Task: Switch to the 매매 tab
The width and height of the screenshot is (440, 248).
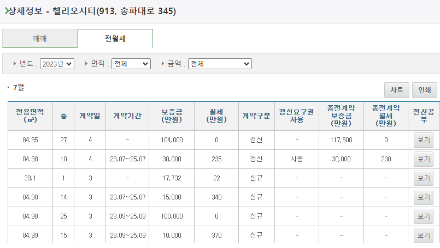Action: click(40, 38)
